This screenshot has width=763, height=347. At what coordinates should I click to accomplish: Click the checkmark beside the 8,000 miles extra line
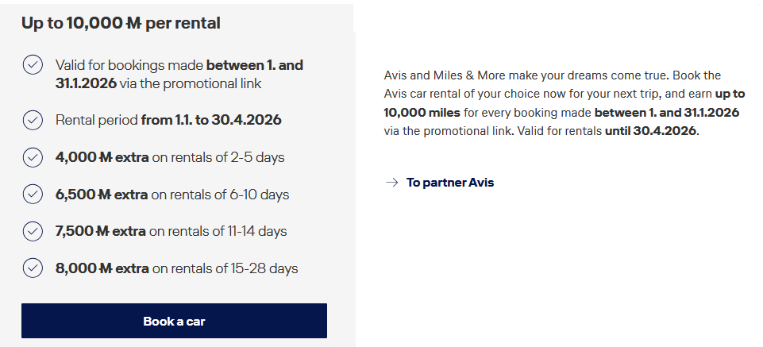tap(33, 268)
